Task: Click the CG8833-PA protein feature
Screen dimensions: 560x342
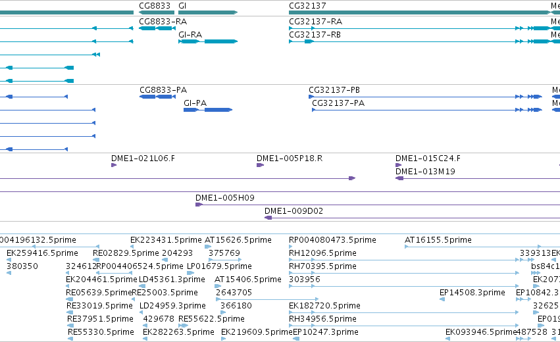Action: (x=157, y=97)
